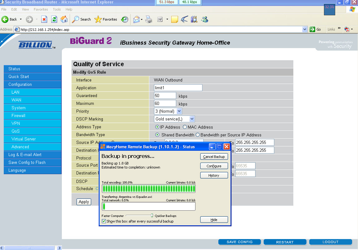Click the Internet Explorer title bar icon
Viewport: 358px width, 250px height.
[2, 2]
